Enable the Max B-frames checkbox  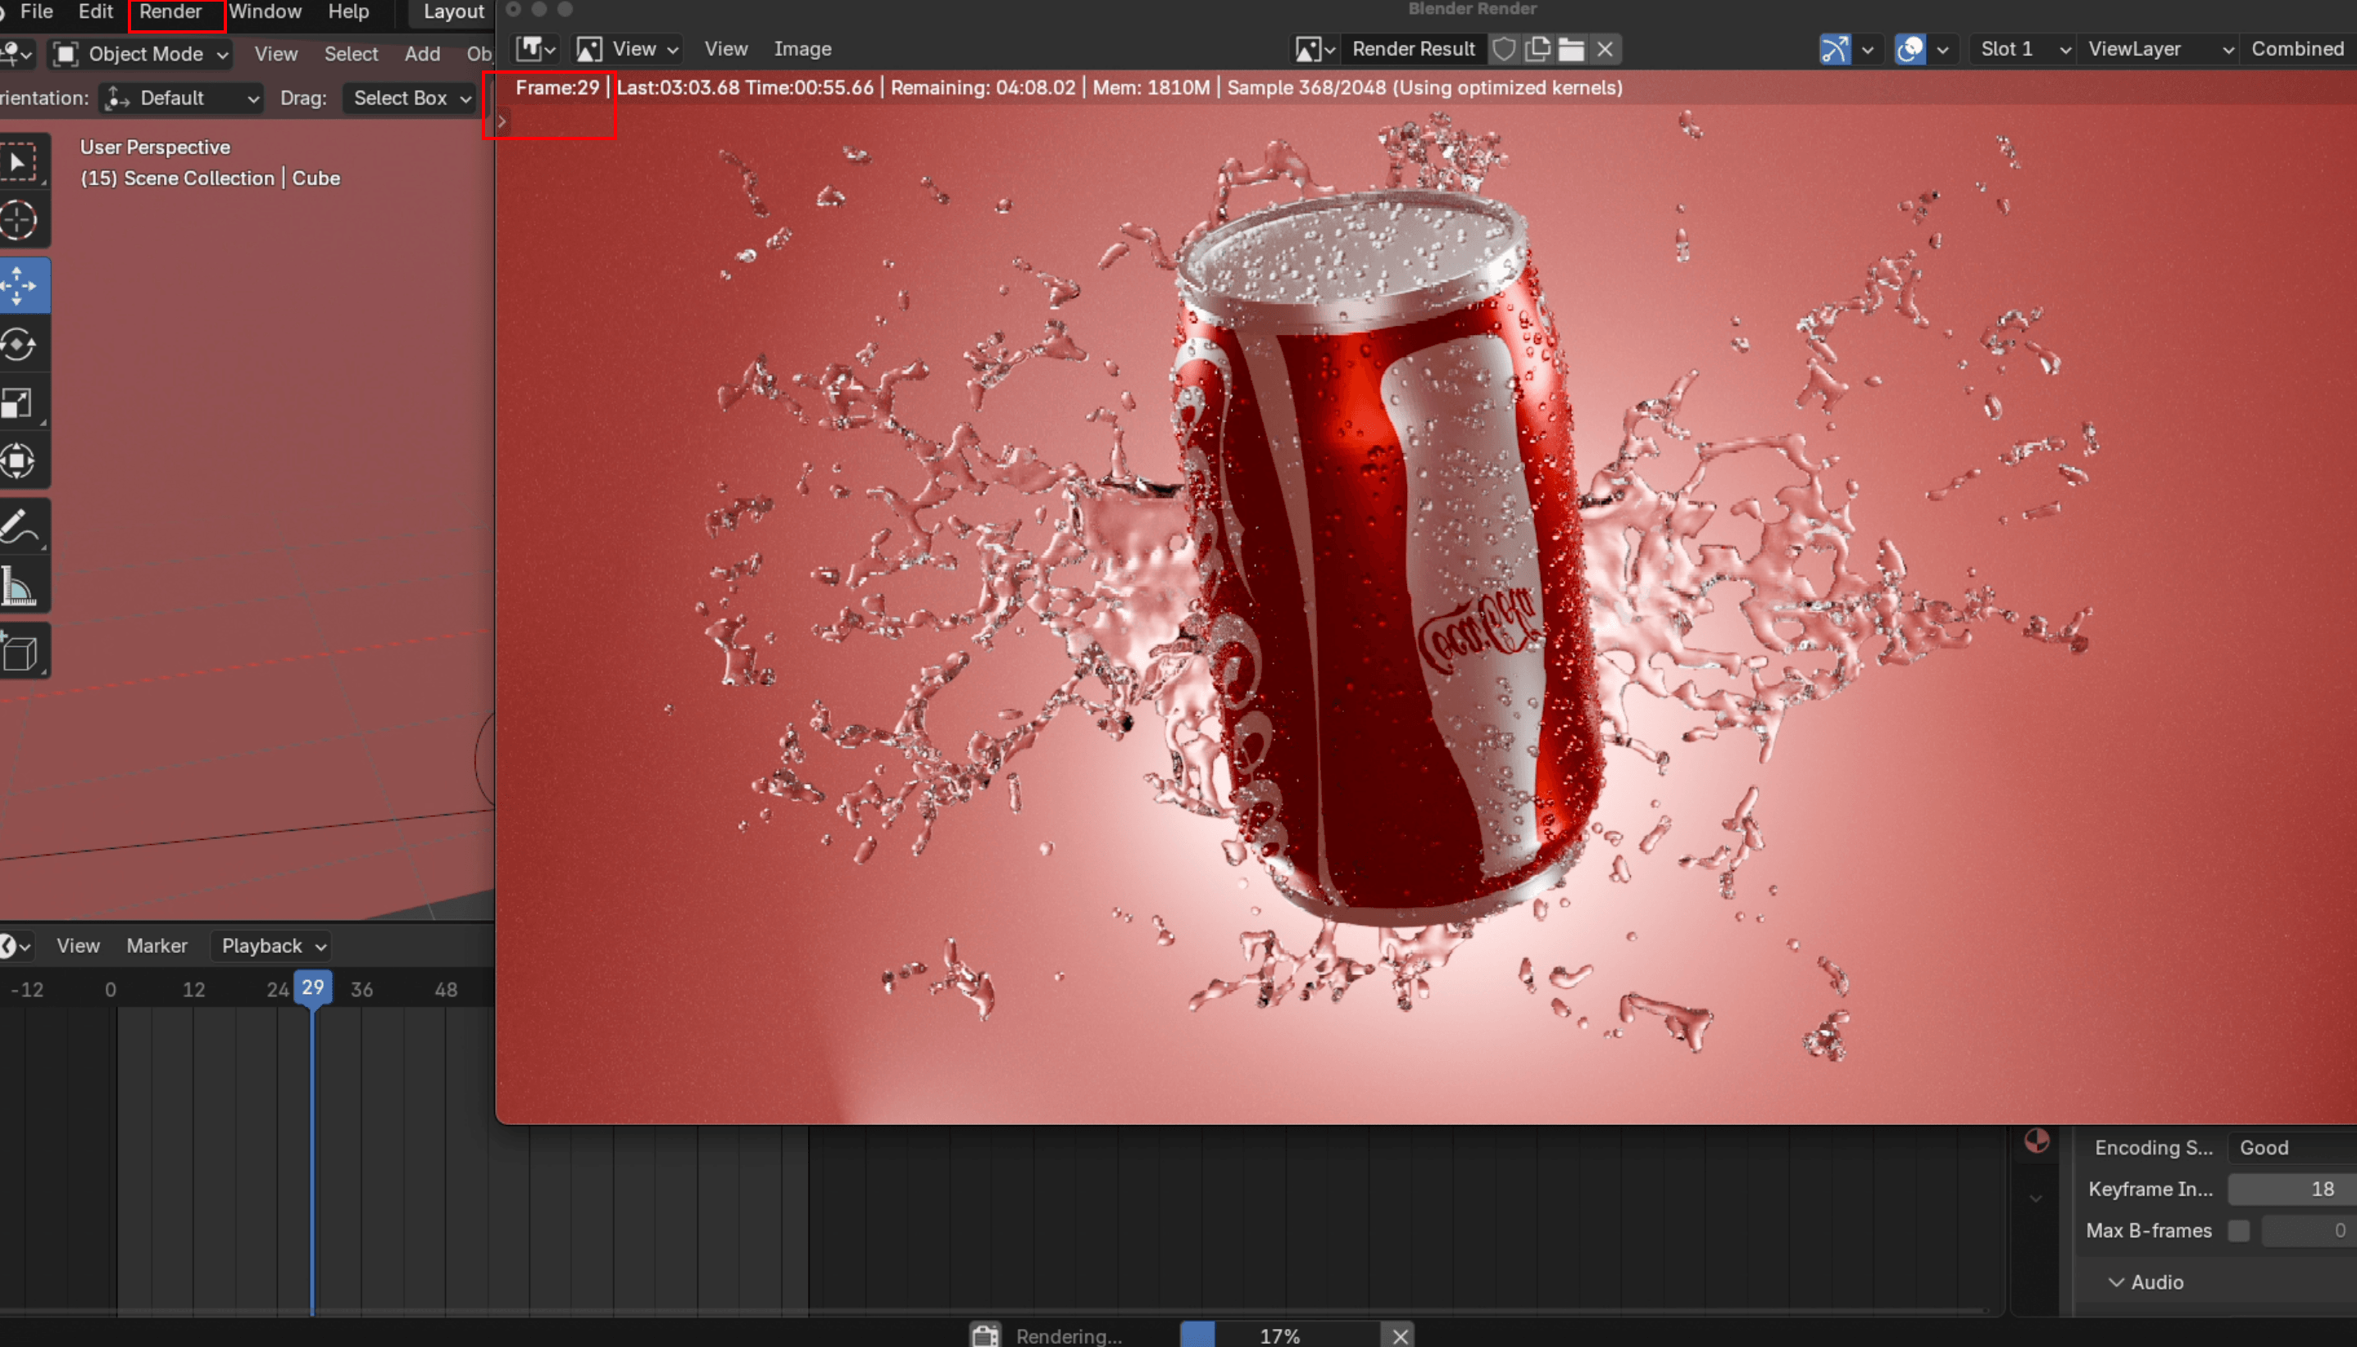[x=2238, y=1231]
